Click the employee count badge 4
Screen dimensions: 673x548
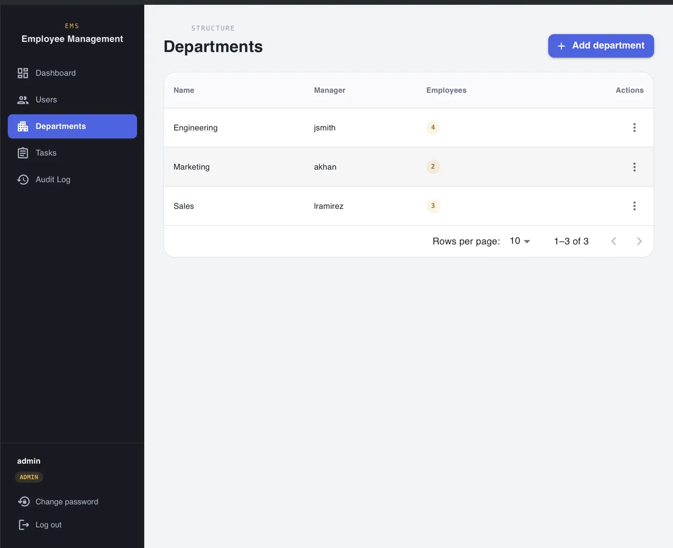click(x=433, y=127)
